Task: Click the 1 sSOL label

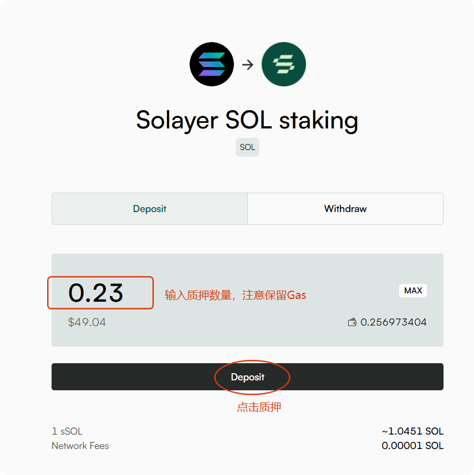Action: [x=67, y=431]
